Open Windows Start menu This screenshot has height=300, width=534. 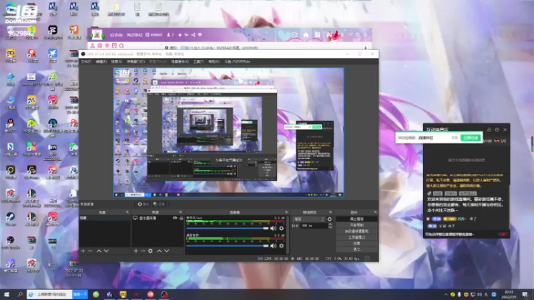pos(7,294)
